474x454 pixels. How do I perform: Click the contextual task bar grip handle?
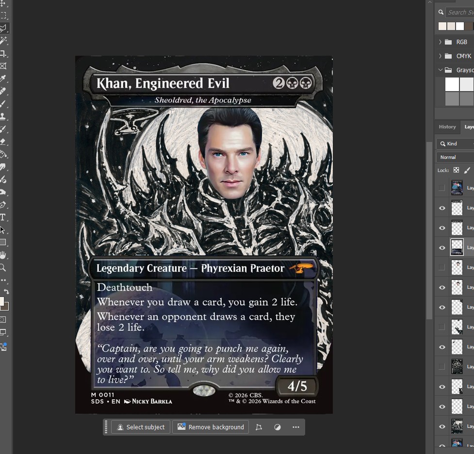[106, 427]
